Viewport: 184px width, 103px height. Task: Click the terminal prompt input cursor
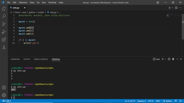[x=14, y=97]
